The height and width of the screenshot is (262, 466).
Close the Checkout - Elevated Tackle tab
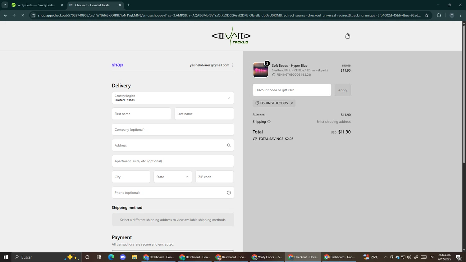pyautogui.click(x=120, y=5)
